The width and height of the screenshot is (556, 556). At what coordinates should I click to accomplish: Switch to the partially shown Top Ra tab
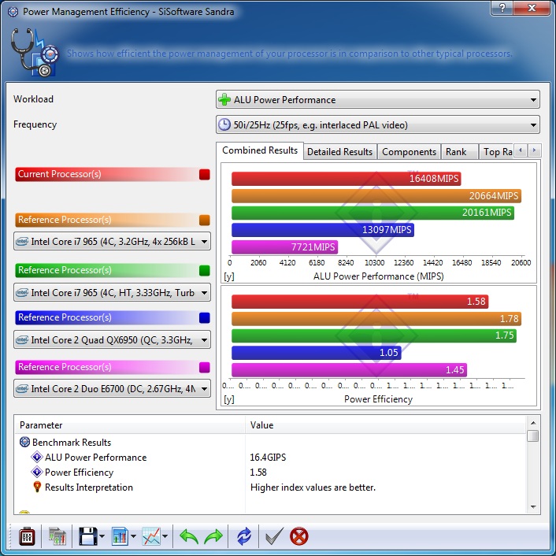click(x=496, y=152)
